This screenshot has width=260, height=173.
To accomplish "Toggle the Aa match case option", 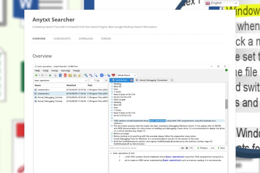I will (x=182, y=148).
